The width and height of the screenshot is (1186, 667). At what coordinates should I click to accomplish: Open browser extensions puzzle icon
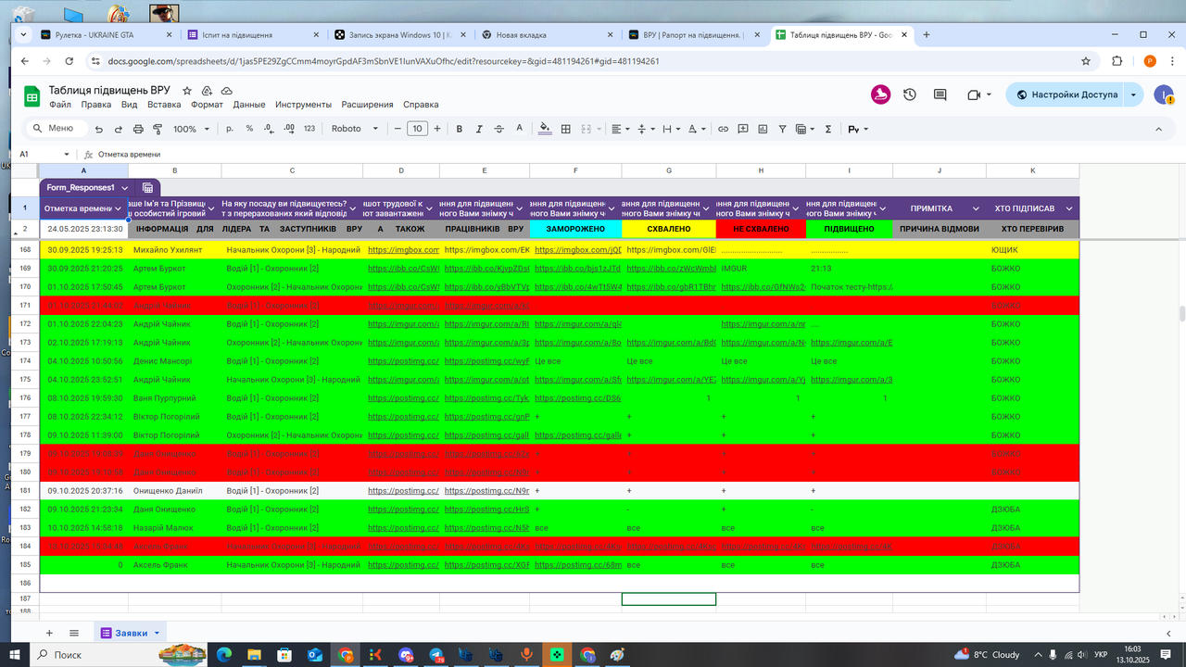pos(1117,61)
